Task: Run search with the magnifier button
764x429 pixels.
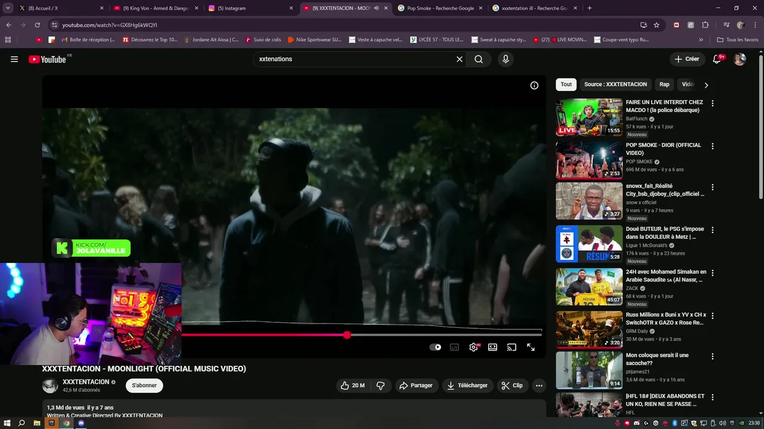Action: coord(479,59)
